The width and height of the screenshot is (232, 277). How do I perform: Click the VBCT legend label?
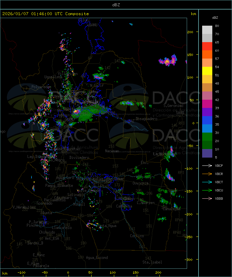click(219, 182)
